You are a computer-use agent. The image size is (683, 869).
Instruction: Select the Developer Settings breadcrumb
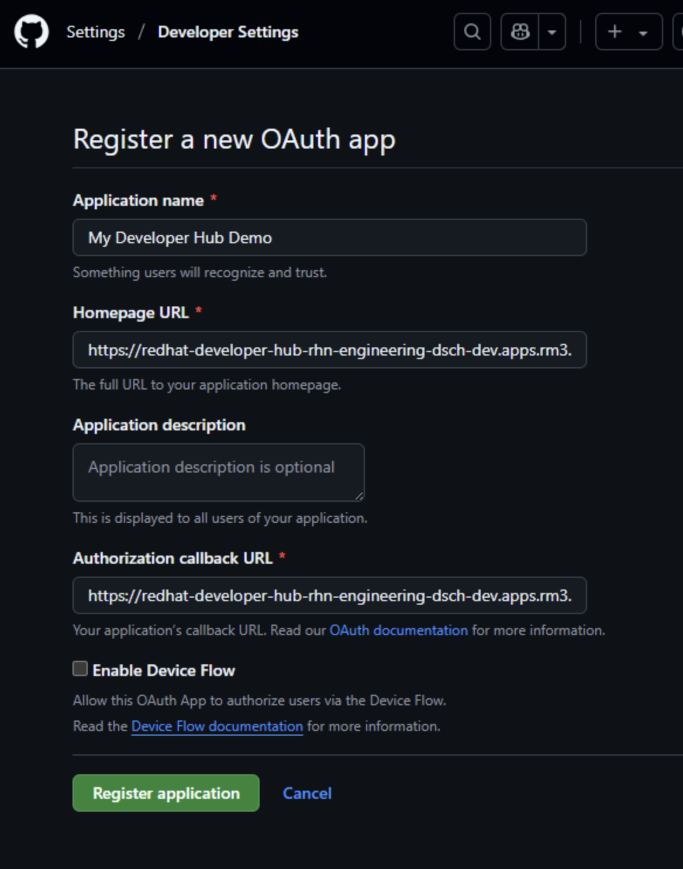228,32
